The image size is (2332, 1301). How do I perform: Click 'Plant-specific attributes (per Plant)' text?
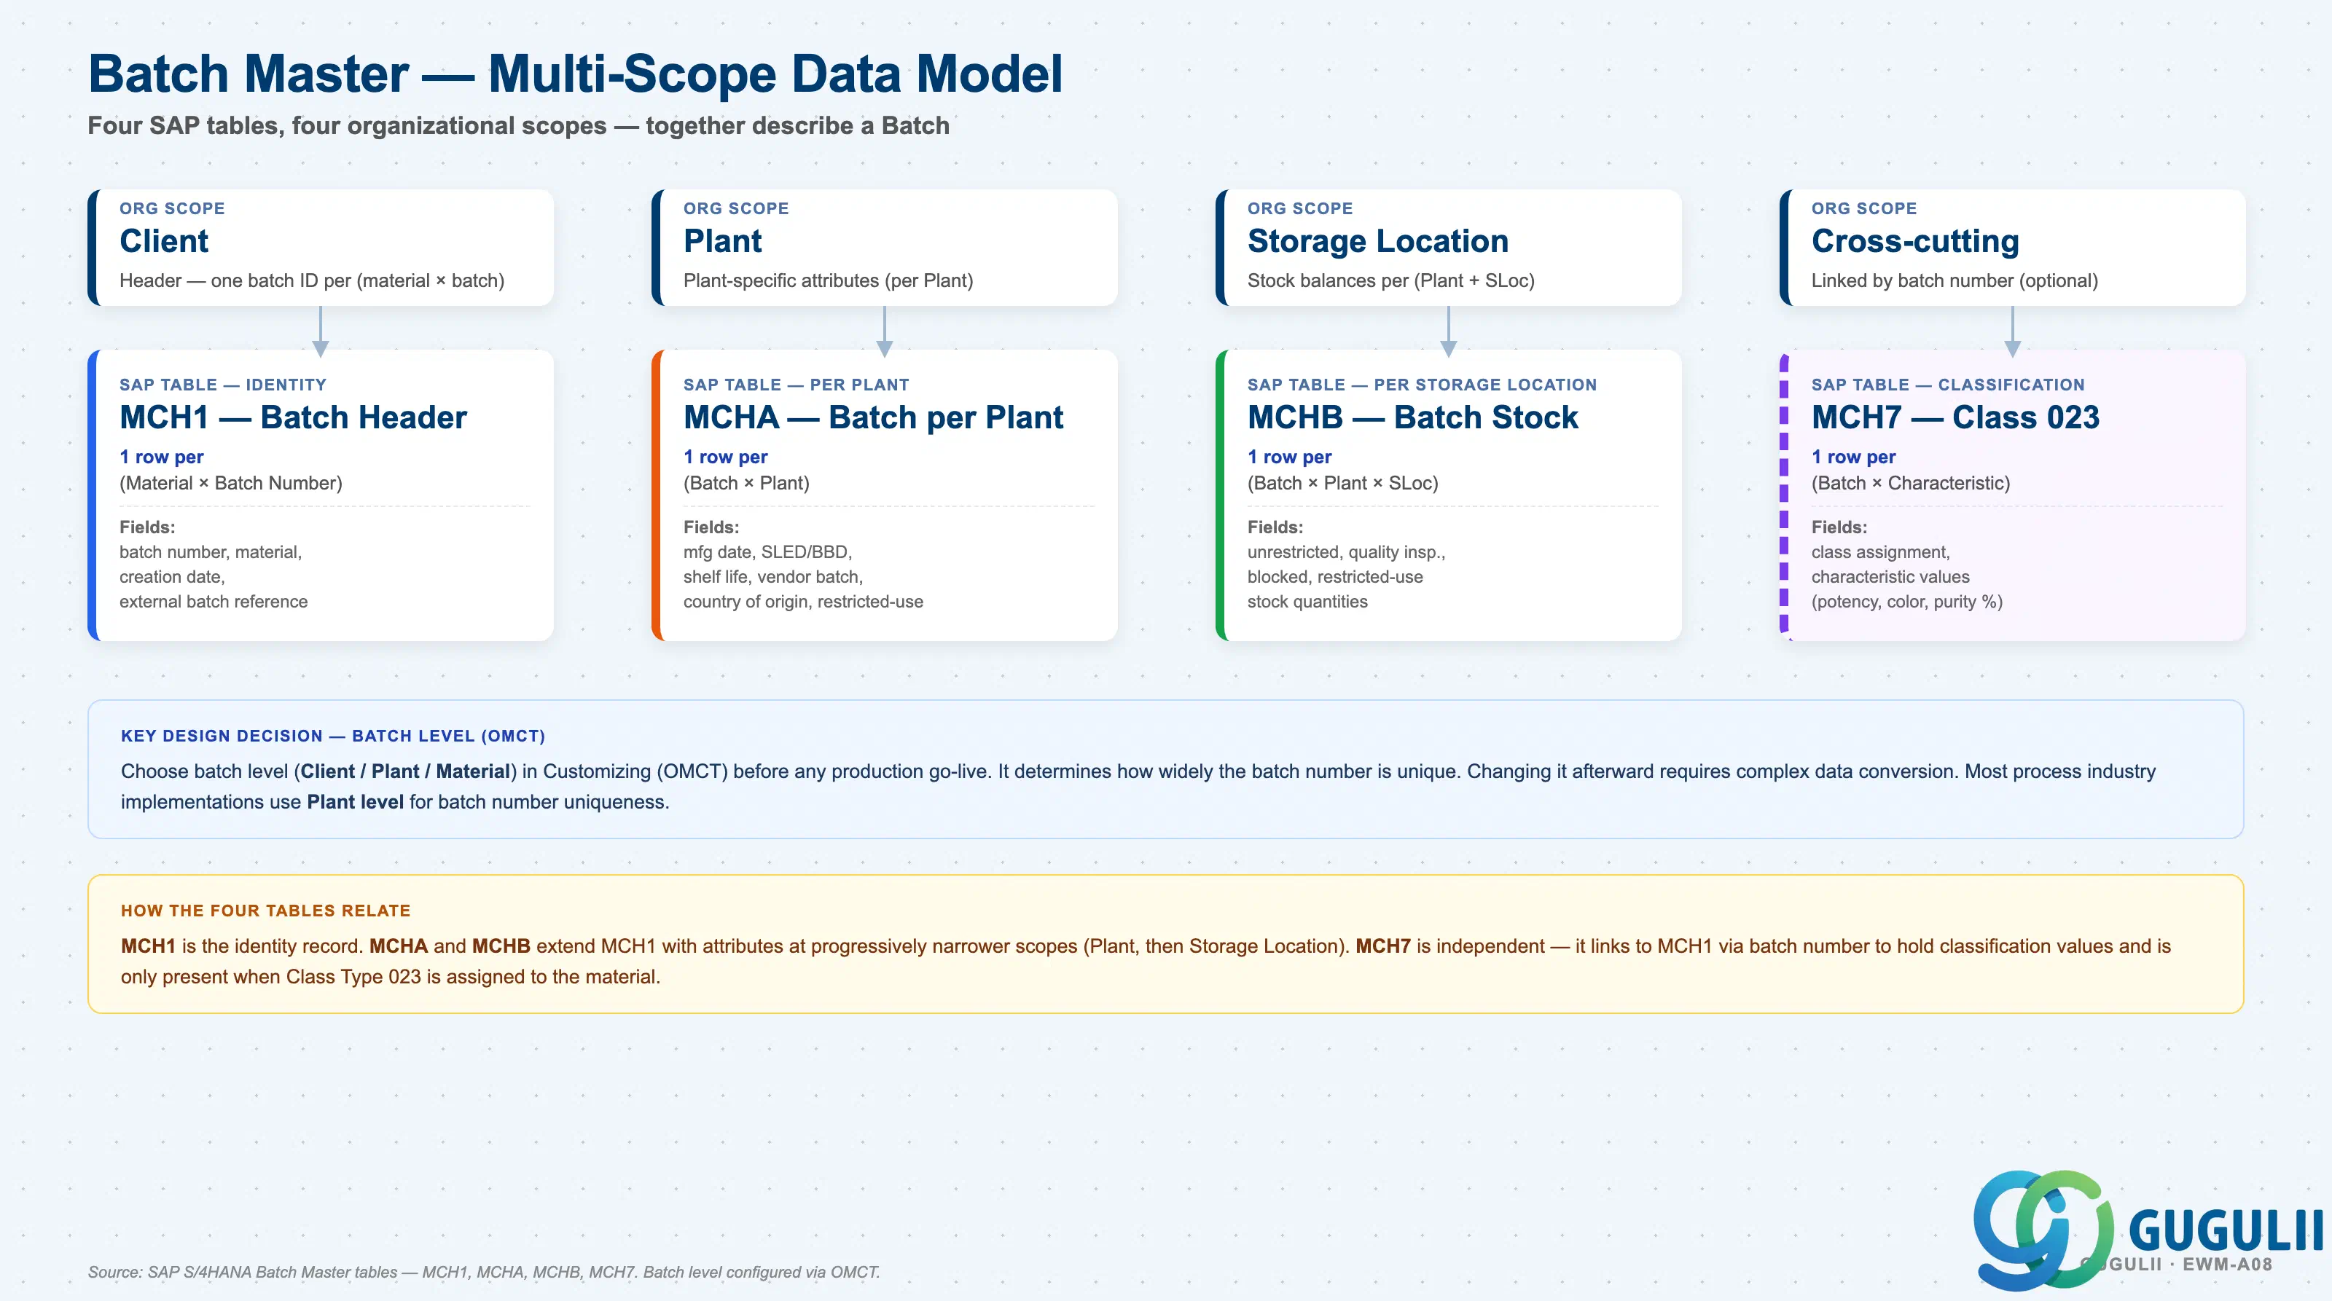(x=829, y=280)
